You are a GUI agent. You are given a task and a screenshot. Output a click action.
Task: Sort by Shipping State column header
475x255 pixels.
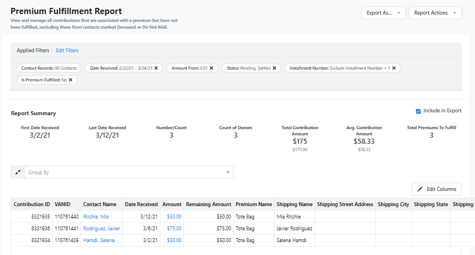(431, 204)
